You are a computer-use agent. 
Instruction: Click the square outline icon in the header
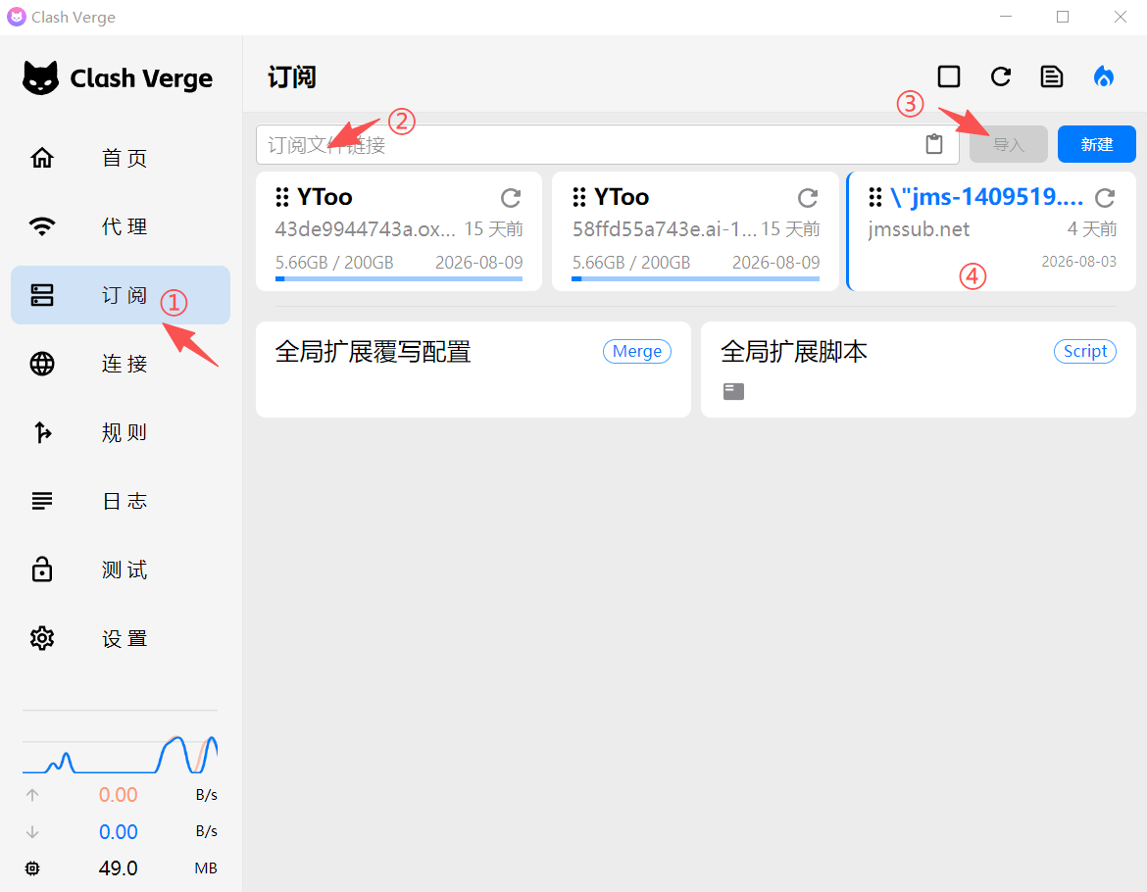[949, 76]
